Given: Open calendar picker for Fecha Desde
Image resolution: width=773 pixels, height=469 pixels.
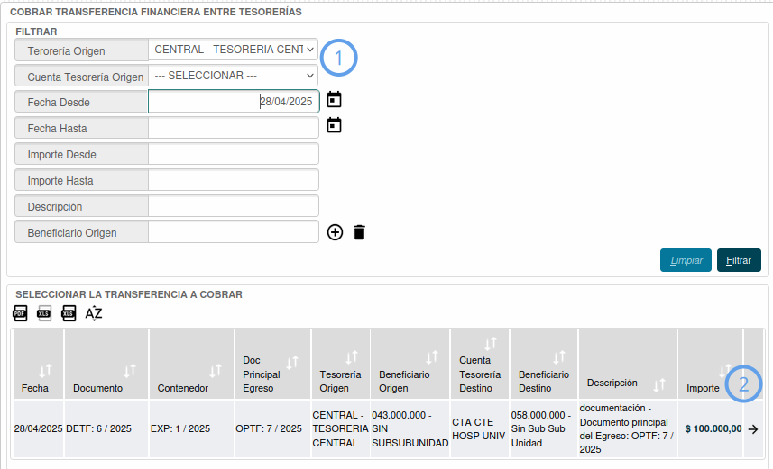Looking at the screenshot, I should coord(334,100).
